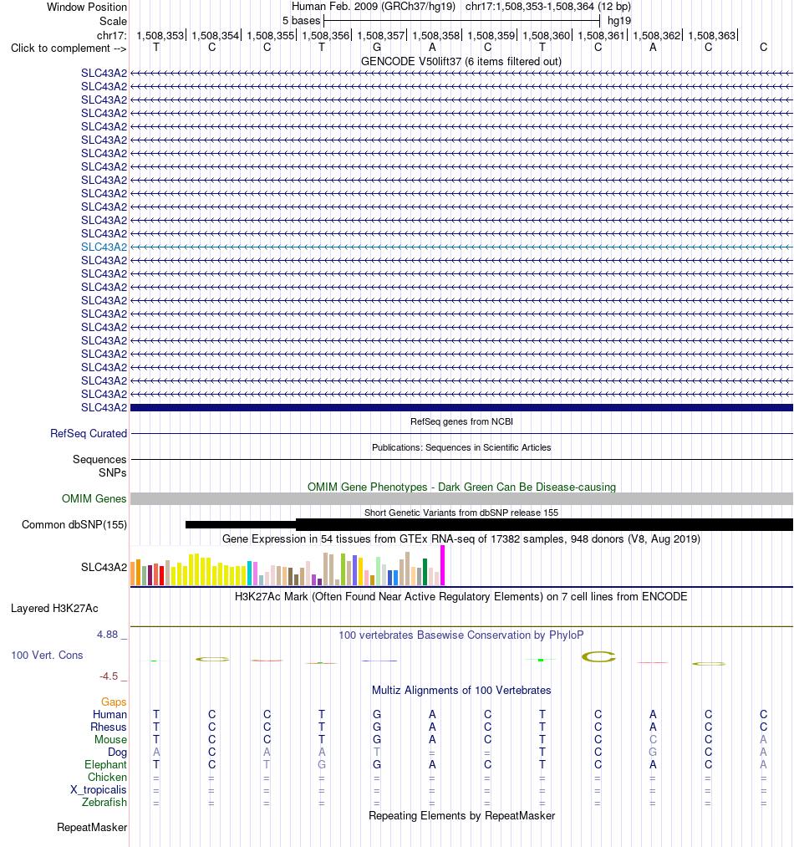
Task: Click position label 1,508,358 on ruler
Action: [x=436, y=36]
